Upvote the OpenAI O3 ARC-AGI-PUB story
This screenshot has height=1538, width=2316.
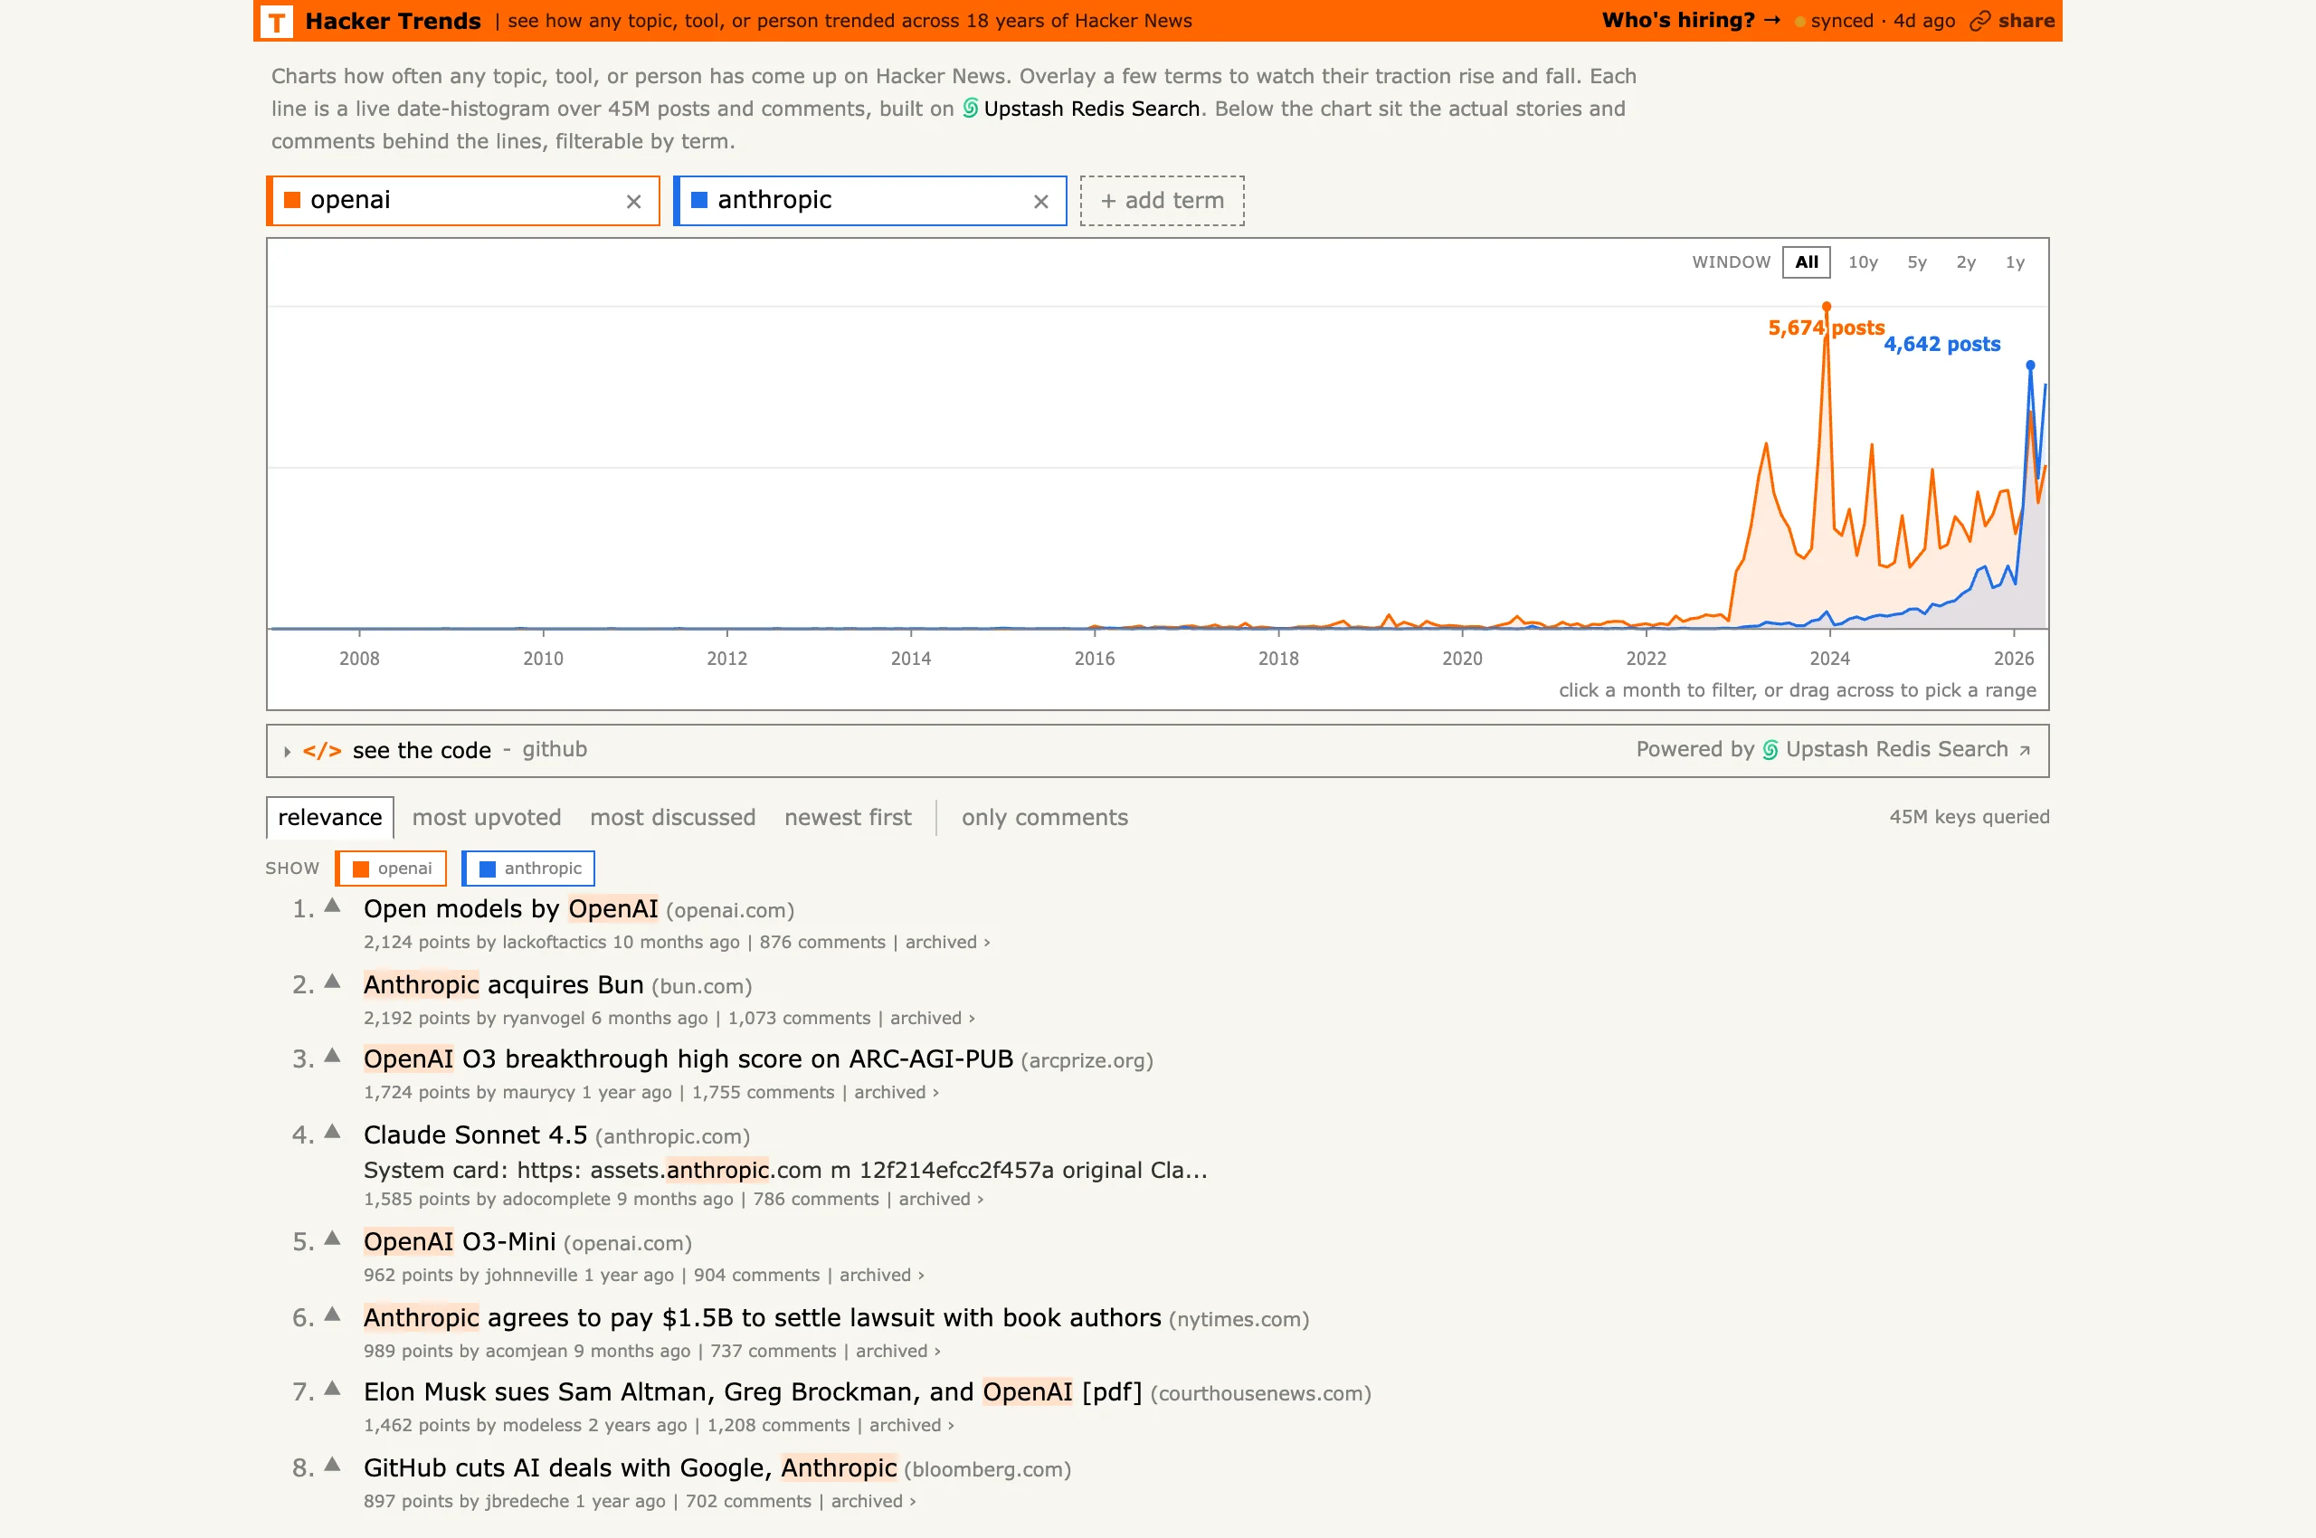(333, 1056)
